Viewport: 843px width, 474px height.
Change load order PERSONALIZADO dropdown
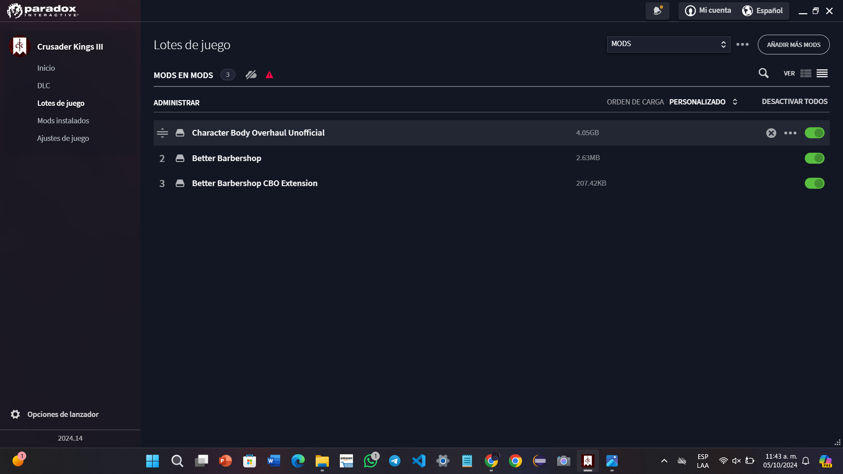[703, 102]
